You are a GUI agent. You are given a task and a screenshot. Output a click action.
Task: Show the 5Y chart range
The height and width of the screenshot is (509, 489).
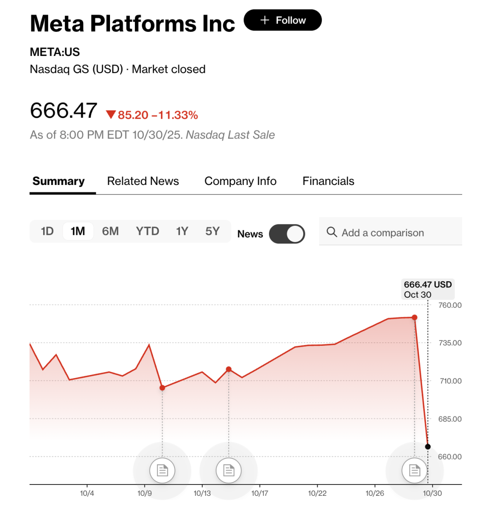click(212, 231)
